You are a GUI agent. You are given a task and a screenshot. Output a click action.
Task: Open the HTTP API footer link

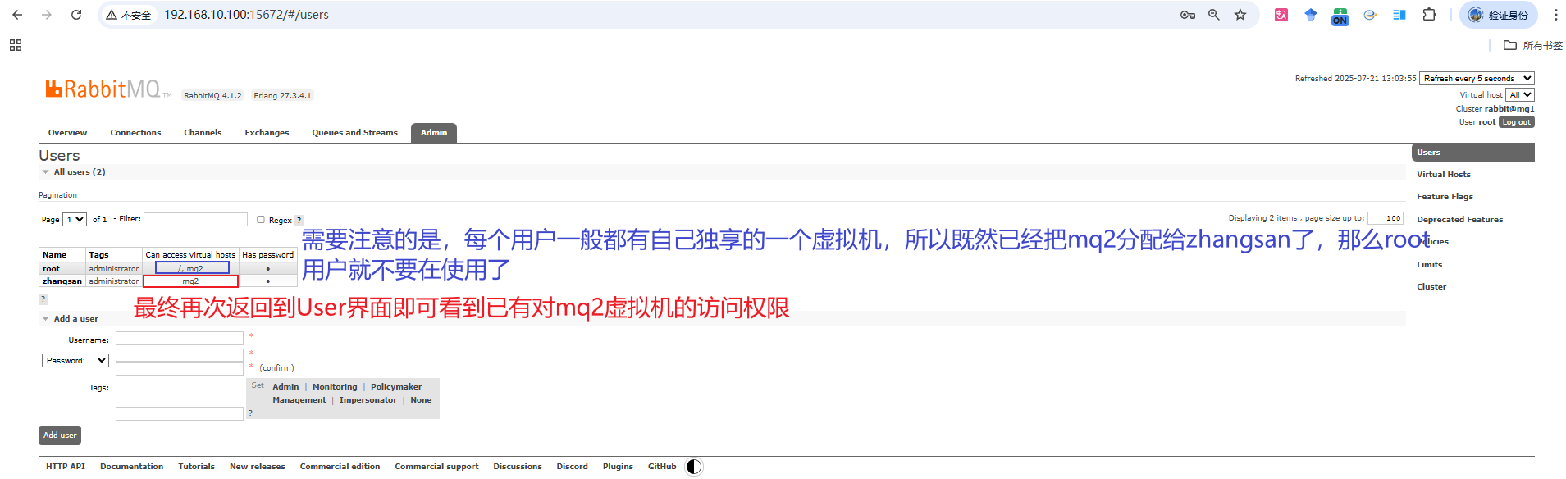coord(66,466)
